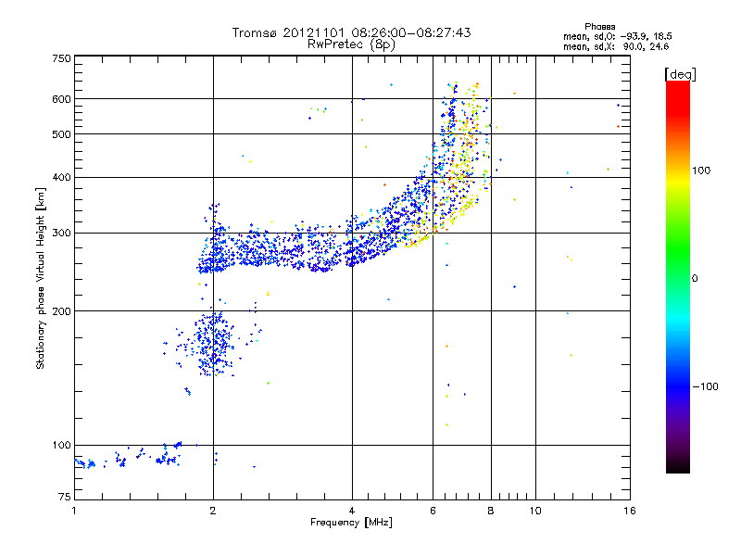Click the colorbar tick label '100'
Viewport: 741px width, 556px height.
[701, 171]
